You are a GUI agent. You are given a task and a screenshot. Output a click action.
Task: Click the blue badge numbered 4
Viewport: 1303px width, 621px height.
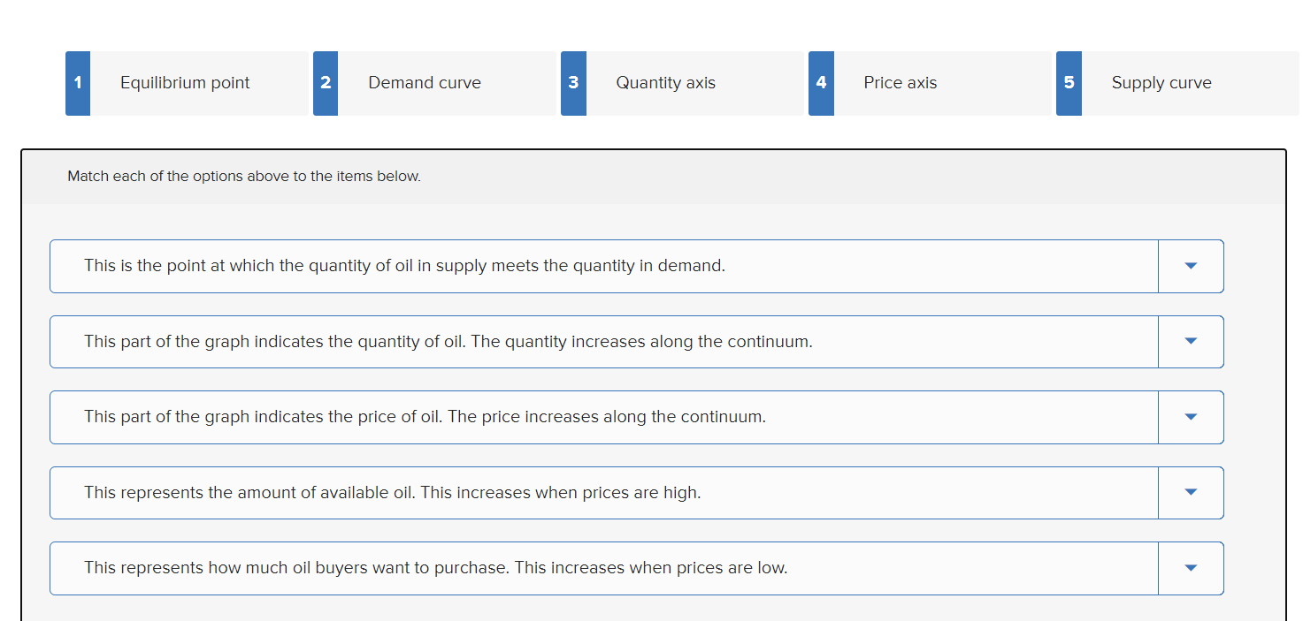[x=820, y=83]
